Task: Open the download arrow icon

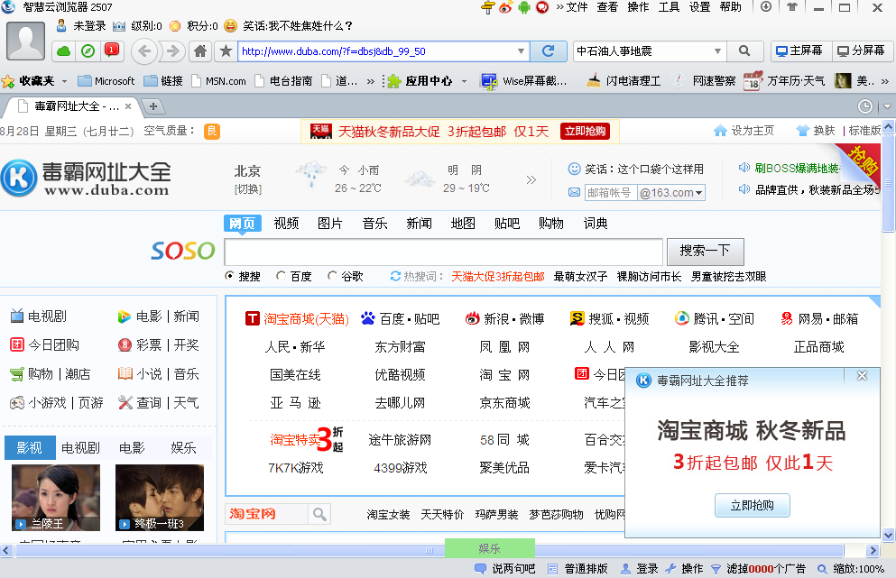Action: 766,7
